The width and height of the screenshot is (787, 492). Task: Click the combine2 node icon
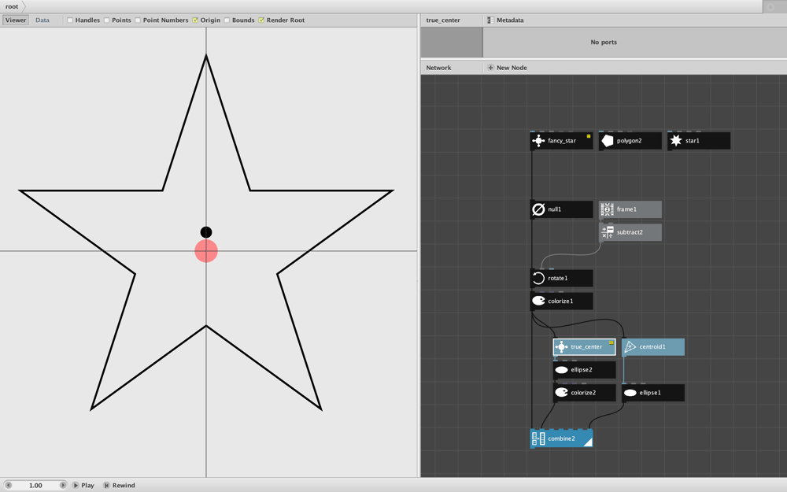(538, 438)
